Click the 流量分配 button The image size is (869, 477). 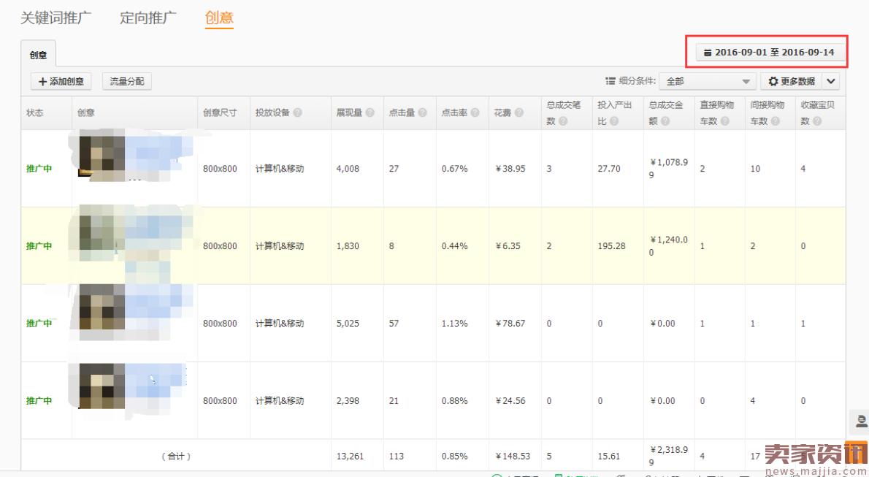tap(127, 82)
